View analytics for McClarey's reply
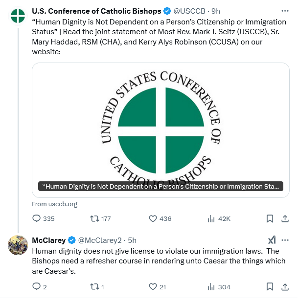The image size is (298, 303). pyautogui.click(x=211, y=287)
